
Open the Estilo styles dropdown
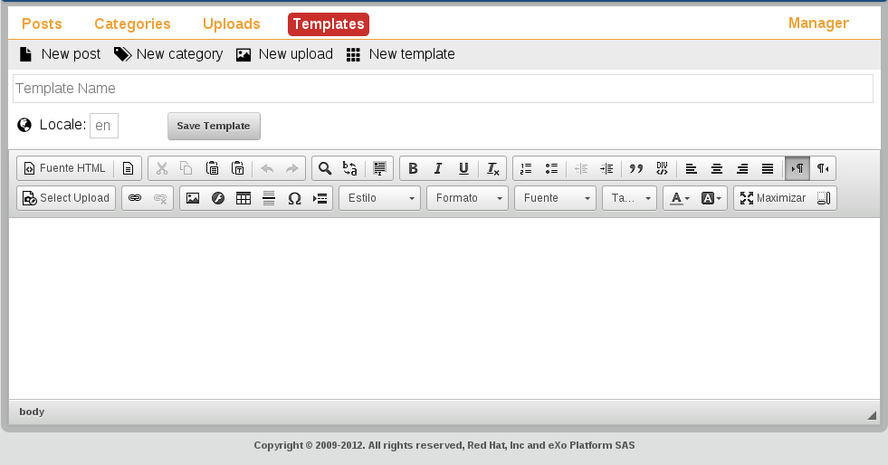tap(379, 198)
